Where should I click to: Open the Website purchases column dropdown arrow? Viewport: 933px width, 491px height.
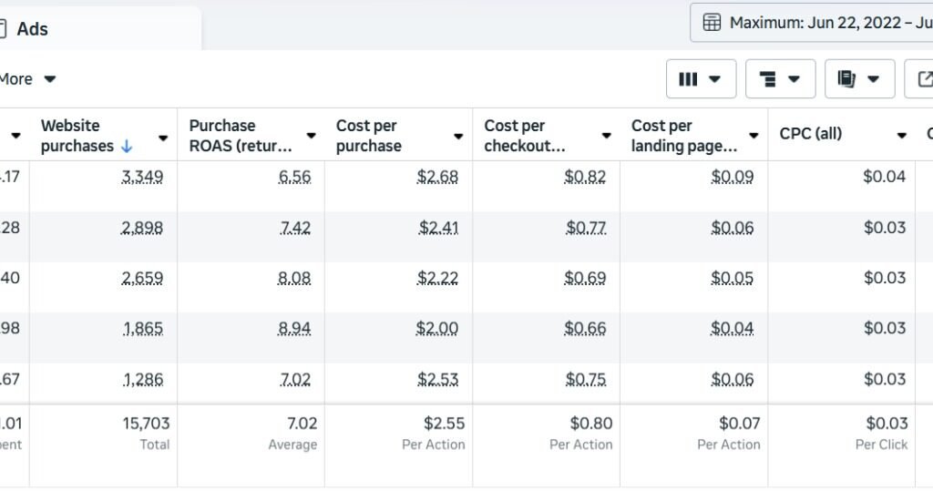point(163,137)
